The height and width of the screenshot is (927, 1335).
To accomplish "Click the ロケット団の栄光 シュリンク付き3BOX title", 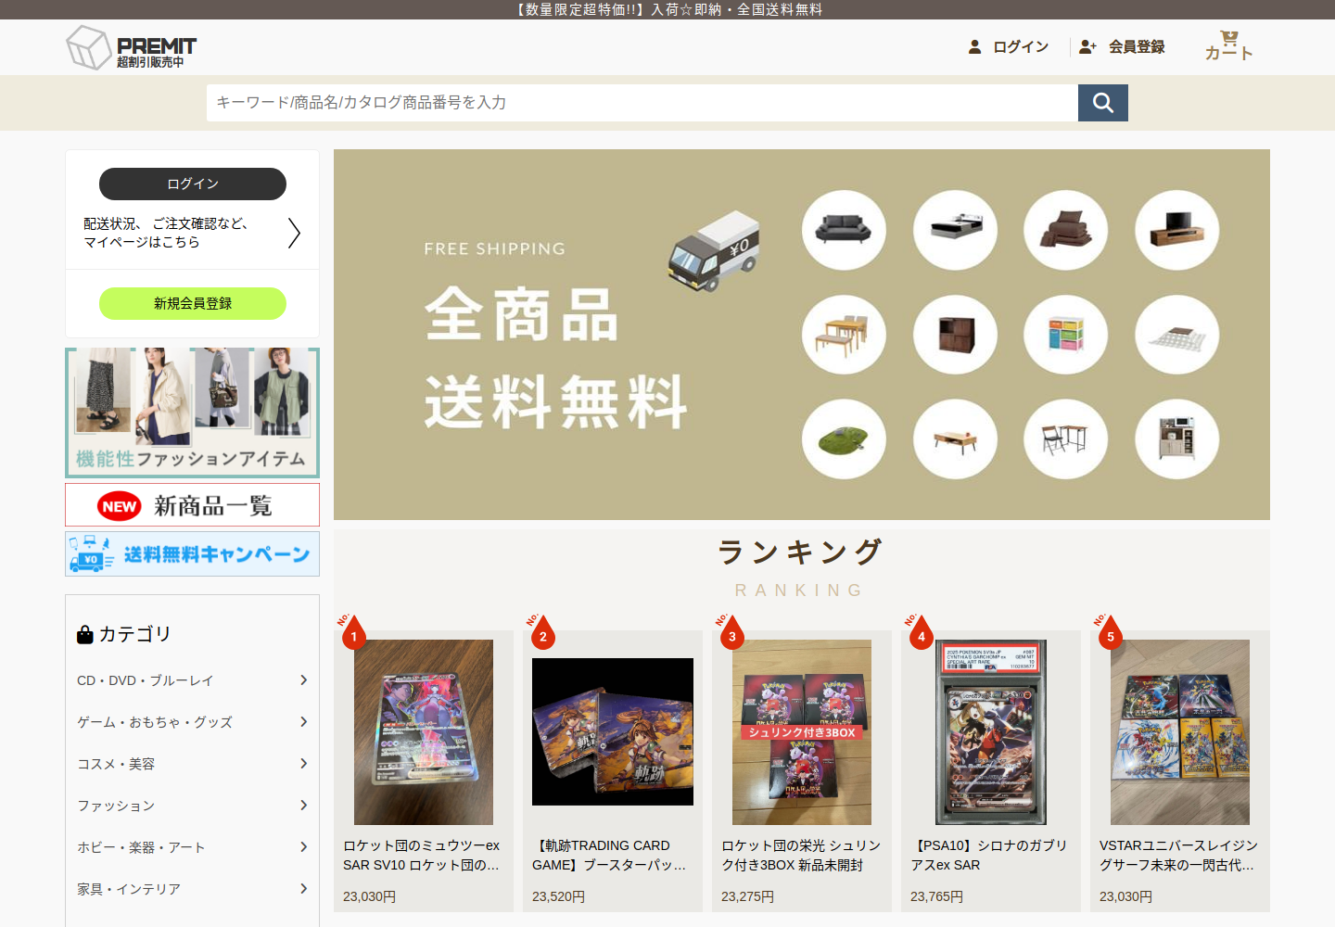I will (x=801, y=855).
